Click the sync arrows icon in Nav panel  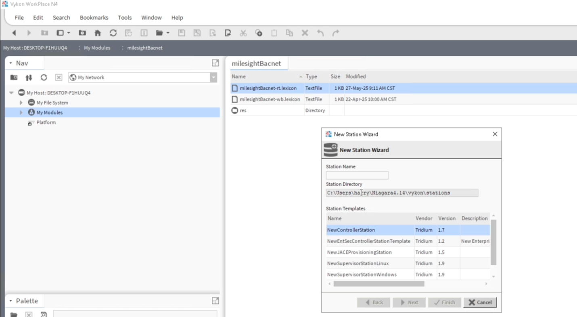coord(29,78)
